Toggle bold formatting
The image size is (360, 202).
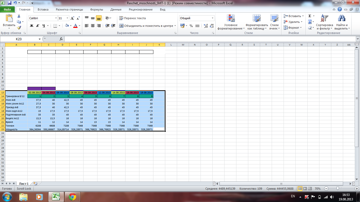(x=32, y=26)
